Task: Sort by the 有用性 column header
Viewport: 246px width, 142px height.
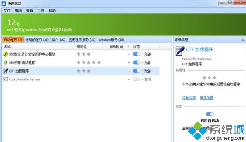Action: pos(82,46)
